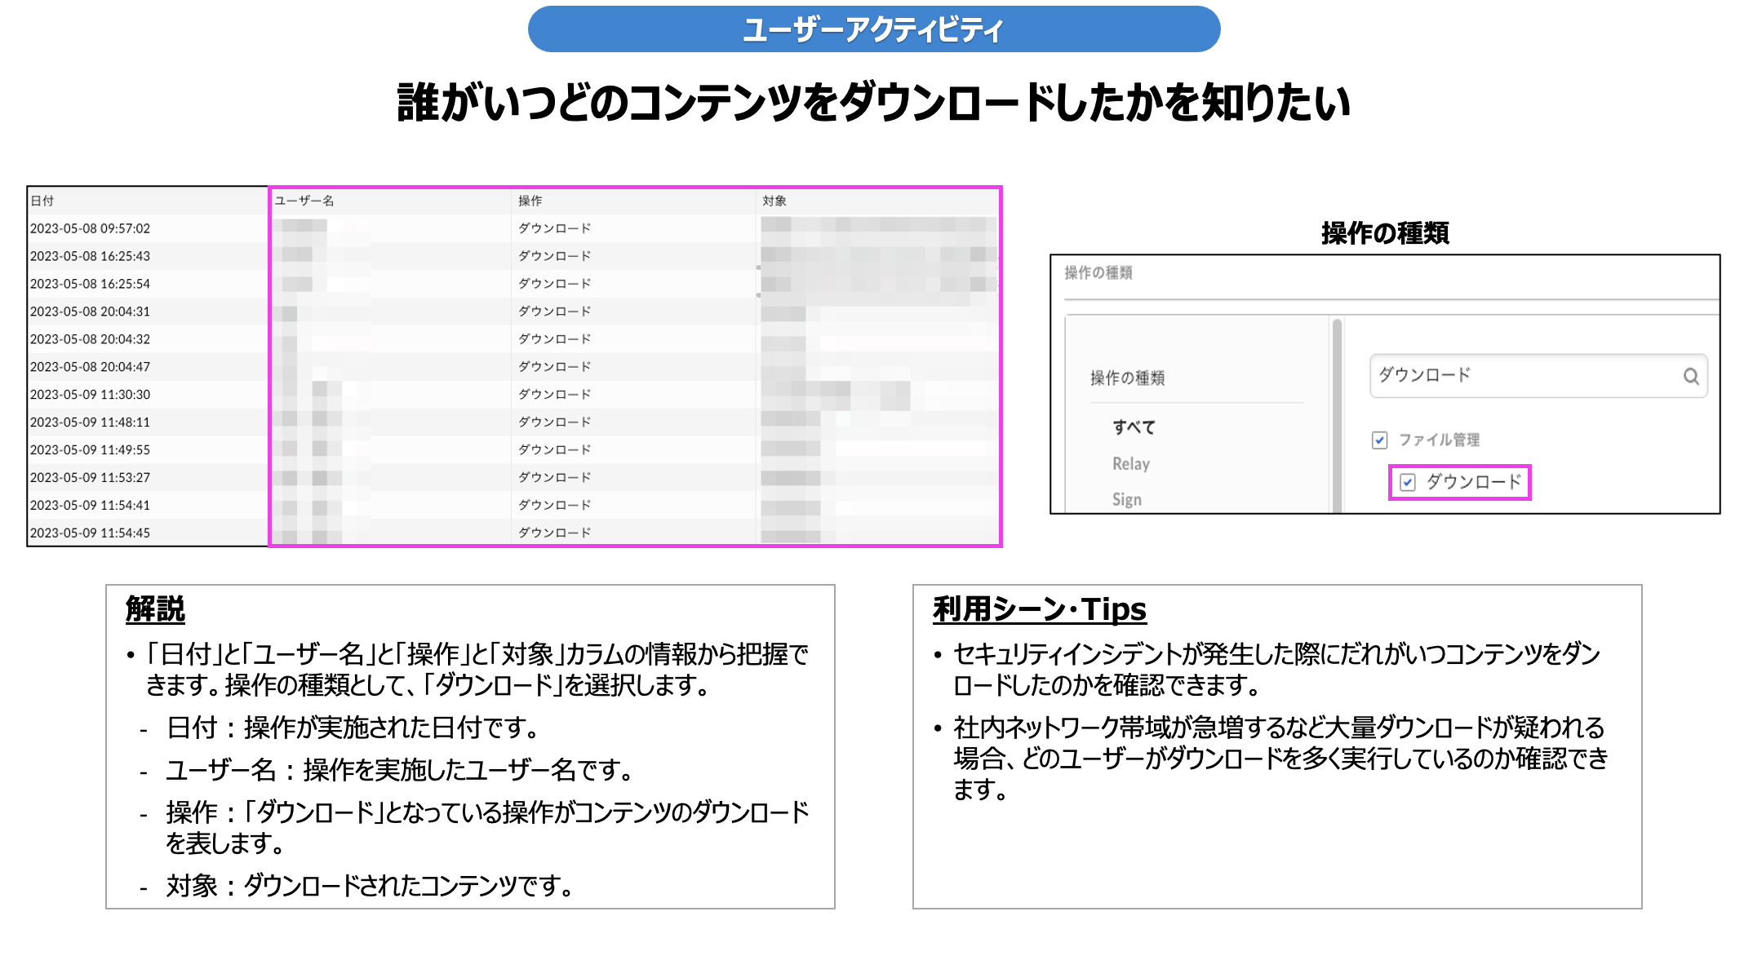Screen dimensions: 1753x969
Task: Select row dated 2023-05-09 11:54:45
Action: (90, 533)
